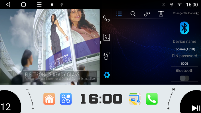Viewport: 201px width, 113px height.
Task: Tap the Bluetooth status bar icon
Action: 164,5
